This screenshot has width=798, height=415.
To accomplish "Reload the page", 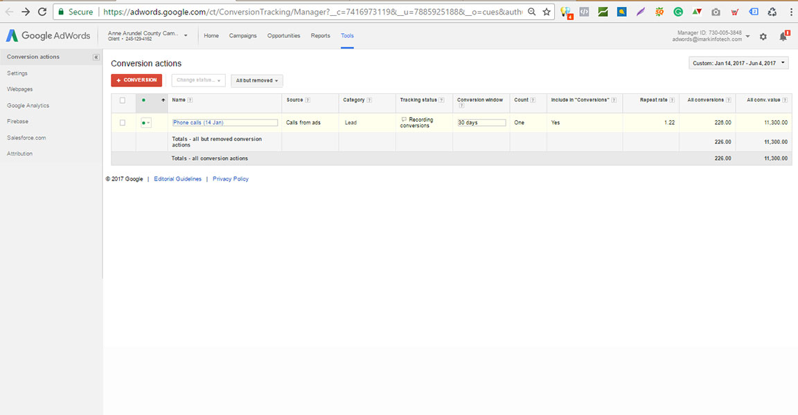I will click(x=42, y=12).
